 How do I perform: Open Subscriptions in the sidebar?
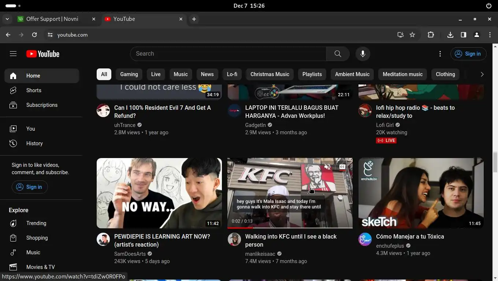tap(42, 105)
